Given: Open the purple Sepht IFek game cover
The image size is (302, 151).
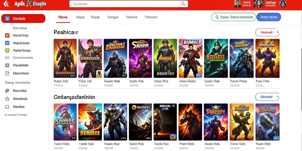Looking at the screenshot, I should tap(140, 58).
